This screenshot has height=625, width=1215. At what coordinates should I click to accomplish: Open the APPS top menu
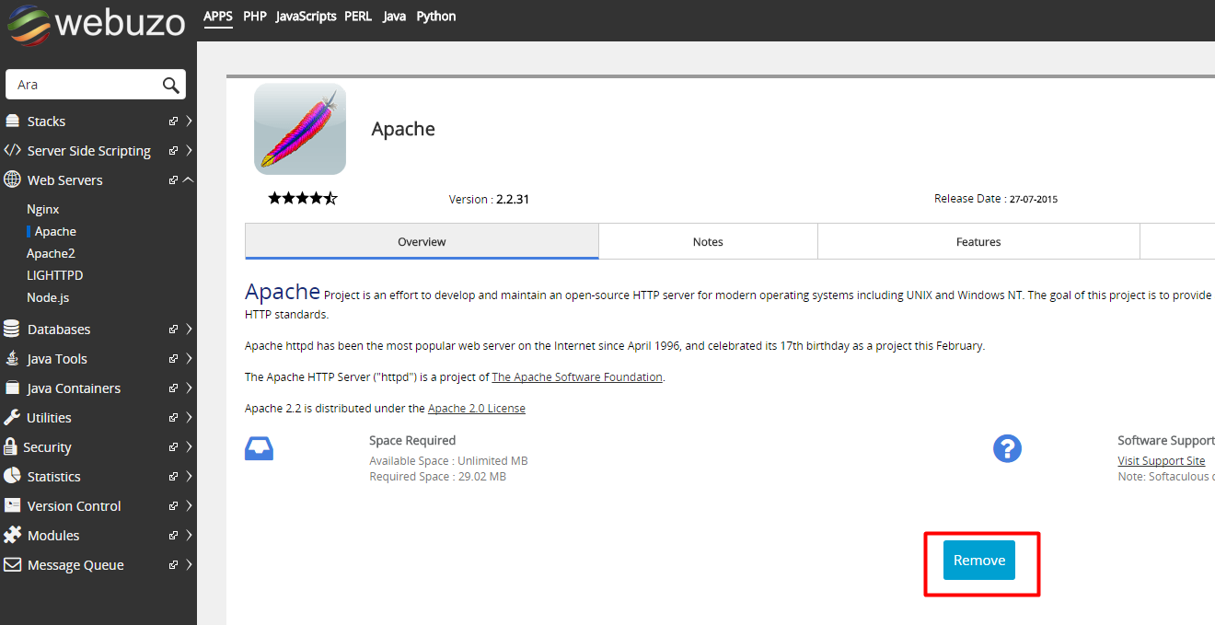click(218, 17)
